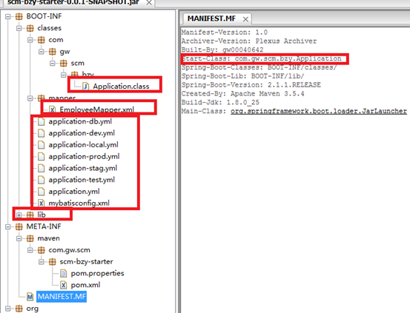Click the application-test.yml file icon
Image resolution: width=410 pixels, height=313 pixels.
click(x=41, y=180)
